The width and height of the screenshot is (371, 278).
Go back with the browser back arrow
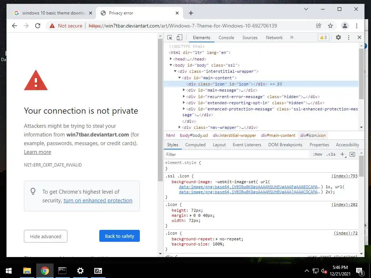coord(14,26)
